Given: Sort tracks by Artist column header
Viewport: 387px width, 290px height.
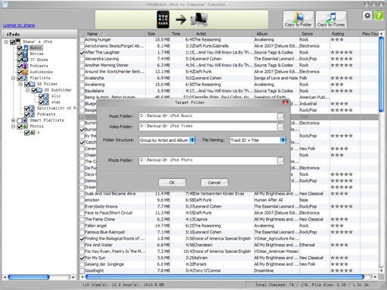Looking at the screenshot, I should click(224, 33).
